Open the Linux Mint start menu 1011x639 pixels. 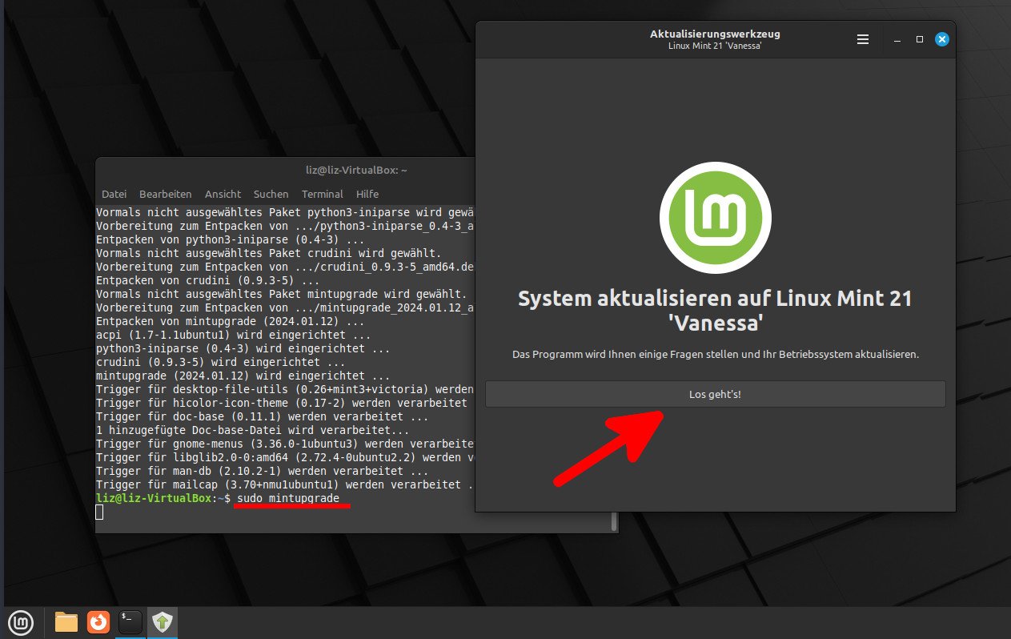[20, 622]
